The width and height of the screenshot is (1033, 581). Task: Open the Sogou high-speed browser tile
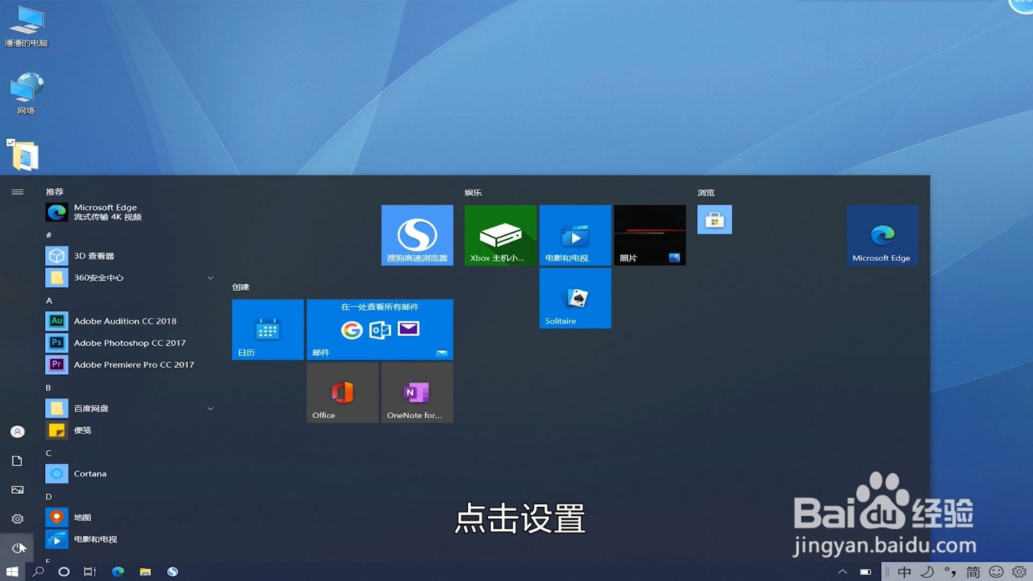click(x=417, y=235)
